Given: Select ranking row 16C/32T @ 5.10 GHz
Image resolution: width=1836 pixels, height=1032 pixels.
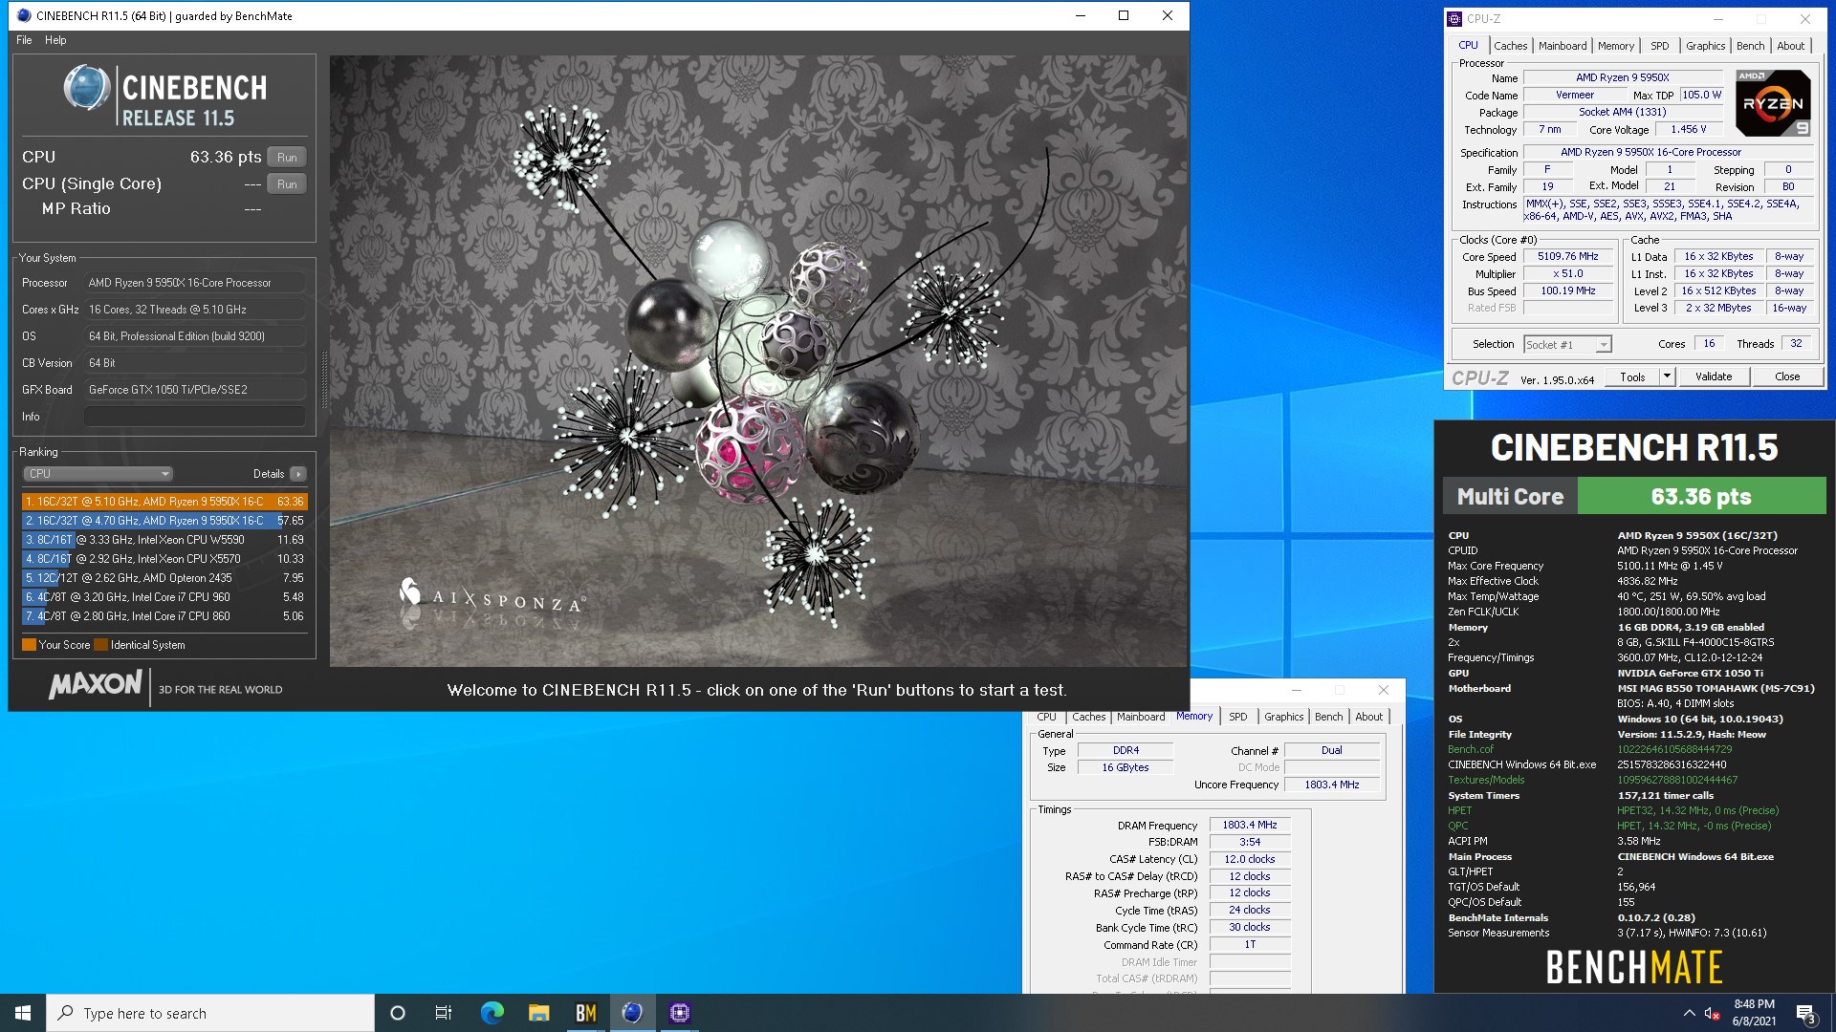Looking at the screenshot, I should 164,502.
